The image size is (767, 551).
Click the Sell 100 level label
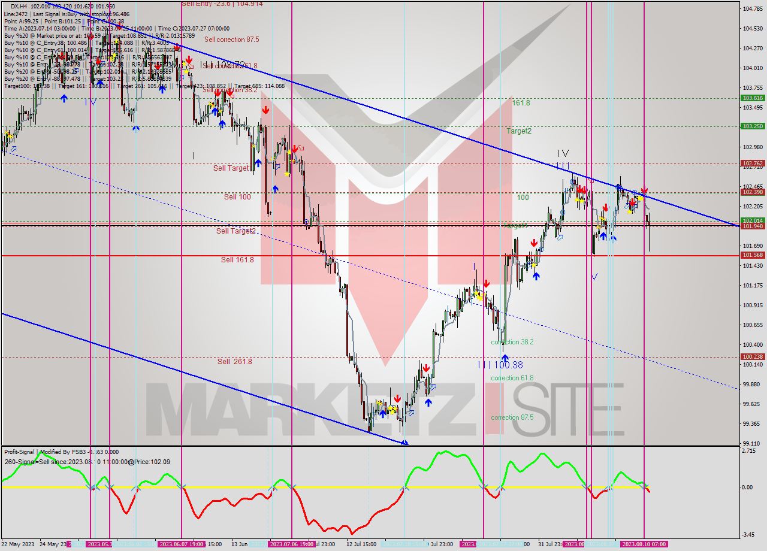point(237,196)
